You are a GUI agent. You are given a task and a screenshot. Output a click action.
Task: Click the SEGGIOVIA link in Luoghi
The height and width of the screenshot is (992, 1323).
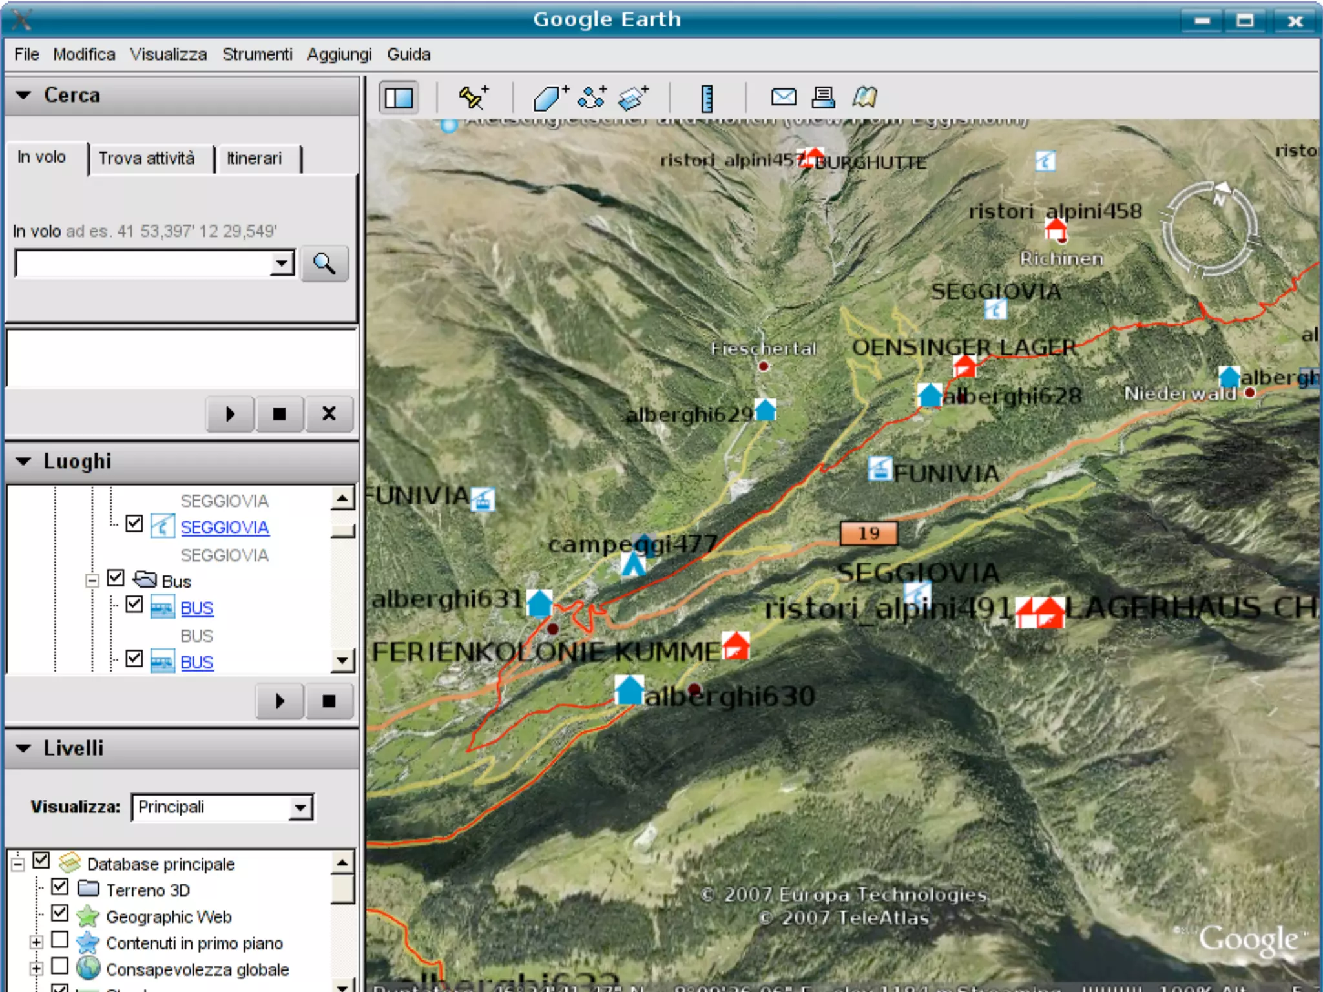click(x=224, y=528)
